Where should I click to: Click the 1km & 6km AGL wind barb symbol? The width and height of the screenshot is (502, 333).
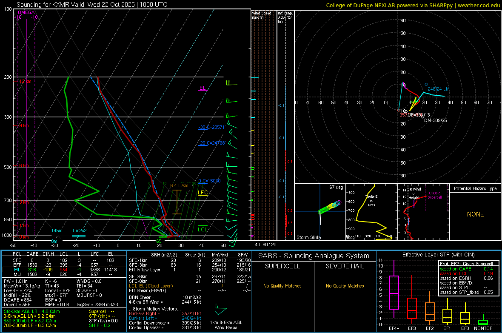[221, 310]
